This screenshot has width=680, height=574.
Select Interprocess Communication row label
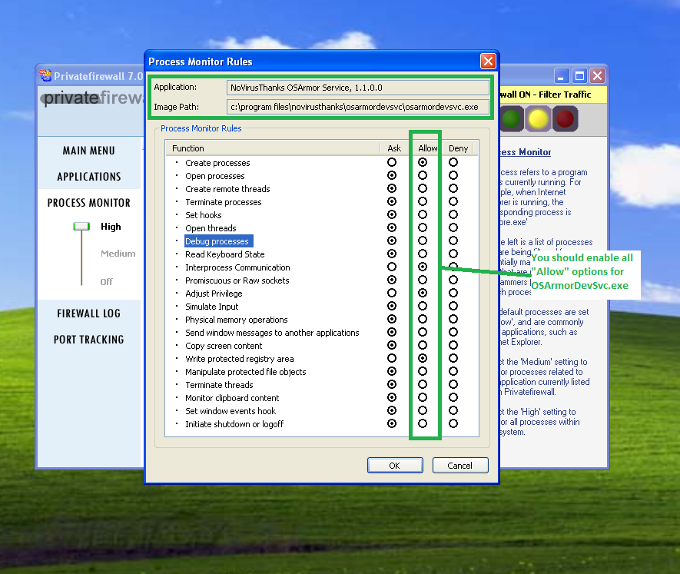(237, 267)
